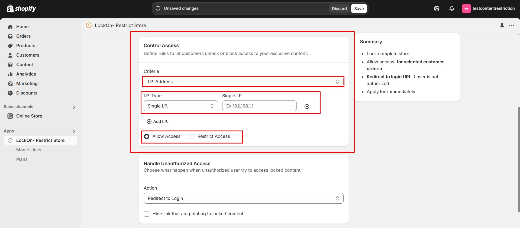Open Customers in sidebar

pyautogui.click(x=28, y=55)
